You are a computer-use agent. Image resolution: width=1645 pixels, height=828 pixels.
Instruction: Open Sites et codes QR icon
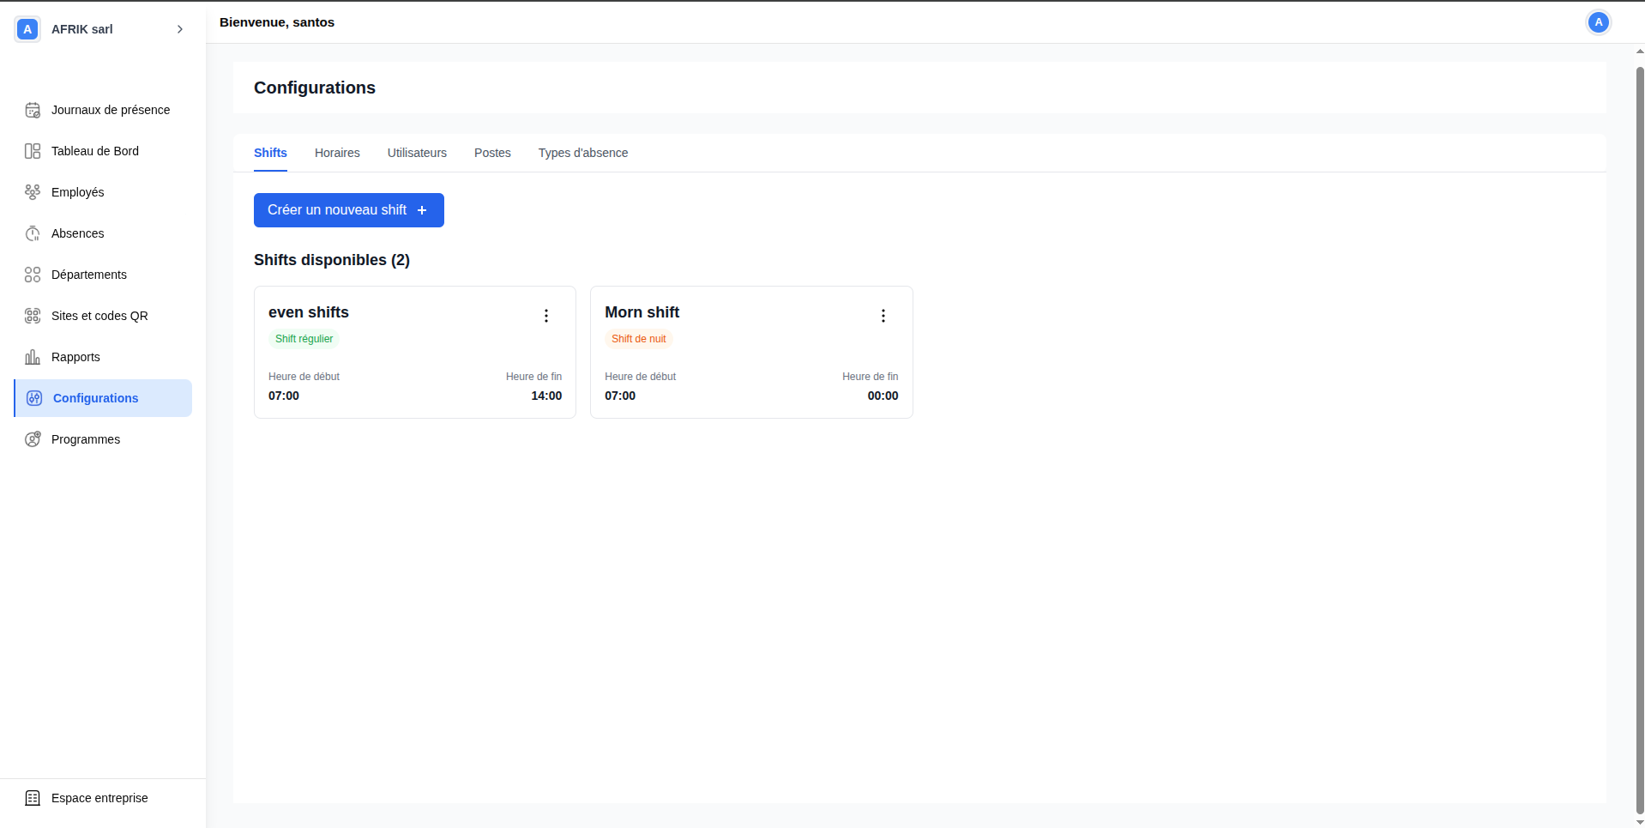click(x=33, y=316)
